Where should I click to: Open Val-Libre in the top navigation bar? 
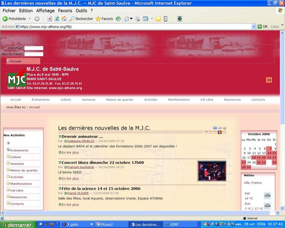pyautogui.click(x=207, y=100)
